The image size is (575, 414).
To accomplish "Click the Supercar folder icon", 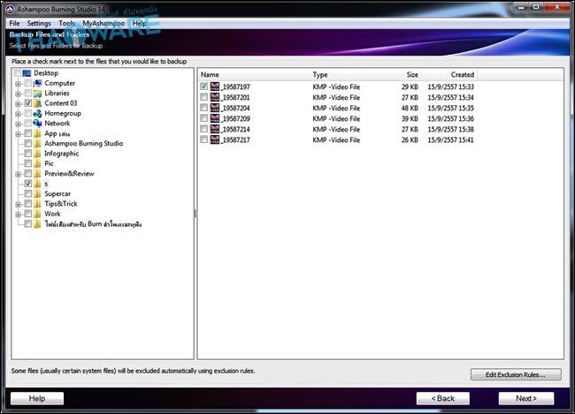I will click(37, 193).
